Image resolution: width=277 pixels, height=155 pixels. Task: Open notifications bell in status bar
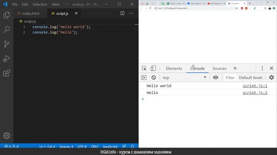pyautogui.click(x=132, y=146)
